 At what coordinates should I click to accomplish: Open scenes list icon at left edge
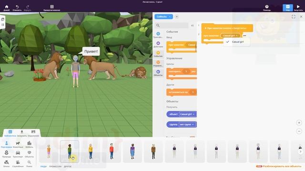pos(3,19)
